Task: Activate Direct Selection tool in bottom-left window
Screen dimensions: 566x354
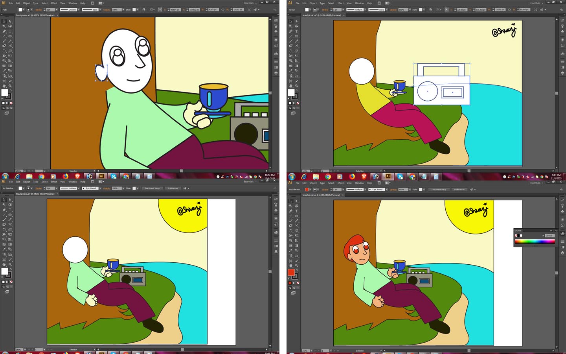Action: point(10,200)
